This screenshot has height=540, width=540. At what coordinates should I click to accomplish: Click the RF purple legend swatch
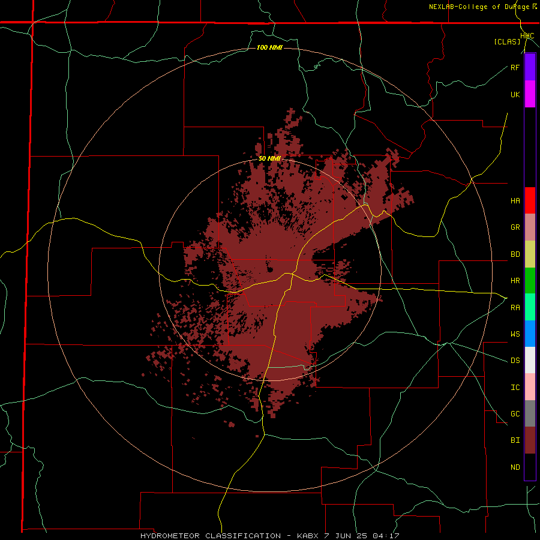[x=530, y=67]
